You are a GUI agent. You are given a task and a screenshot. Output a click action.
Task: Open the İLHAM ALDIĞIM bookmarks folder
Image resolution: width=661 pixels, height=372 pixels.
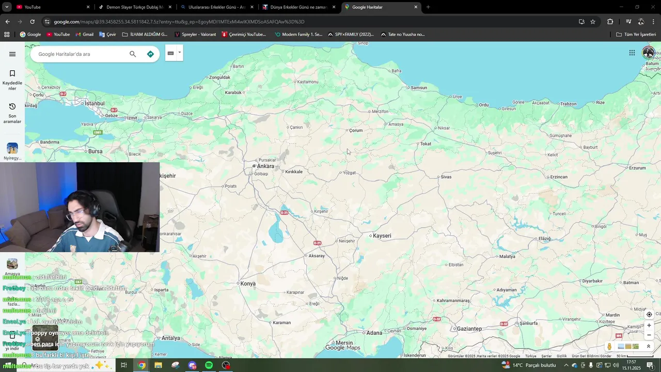point(145,35)
